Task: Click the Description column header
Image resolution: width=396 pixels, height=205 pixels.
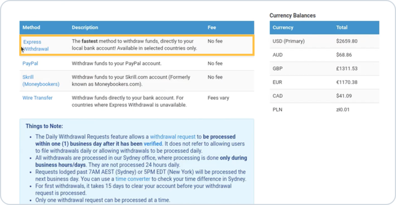Action: (x=85, y=27)
